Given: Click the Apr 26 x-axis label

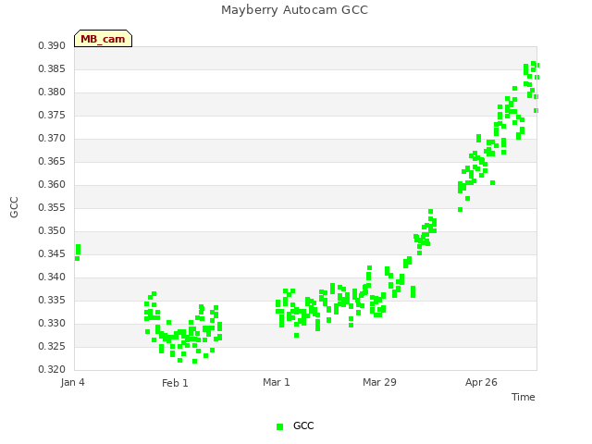Looking at the screenshot, I should (x=481, y=382).
